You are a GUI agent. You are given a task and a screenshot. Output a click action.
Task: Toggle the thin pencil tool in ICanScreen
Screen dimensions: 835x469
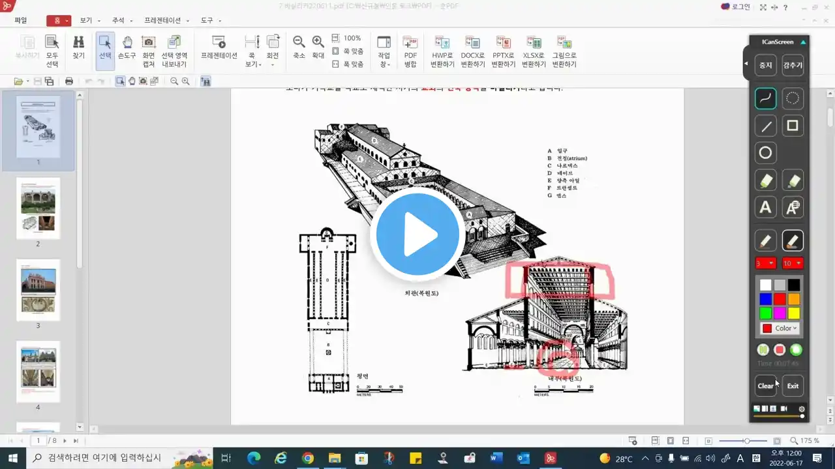click(766, 240)
